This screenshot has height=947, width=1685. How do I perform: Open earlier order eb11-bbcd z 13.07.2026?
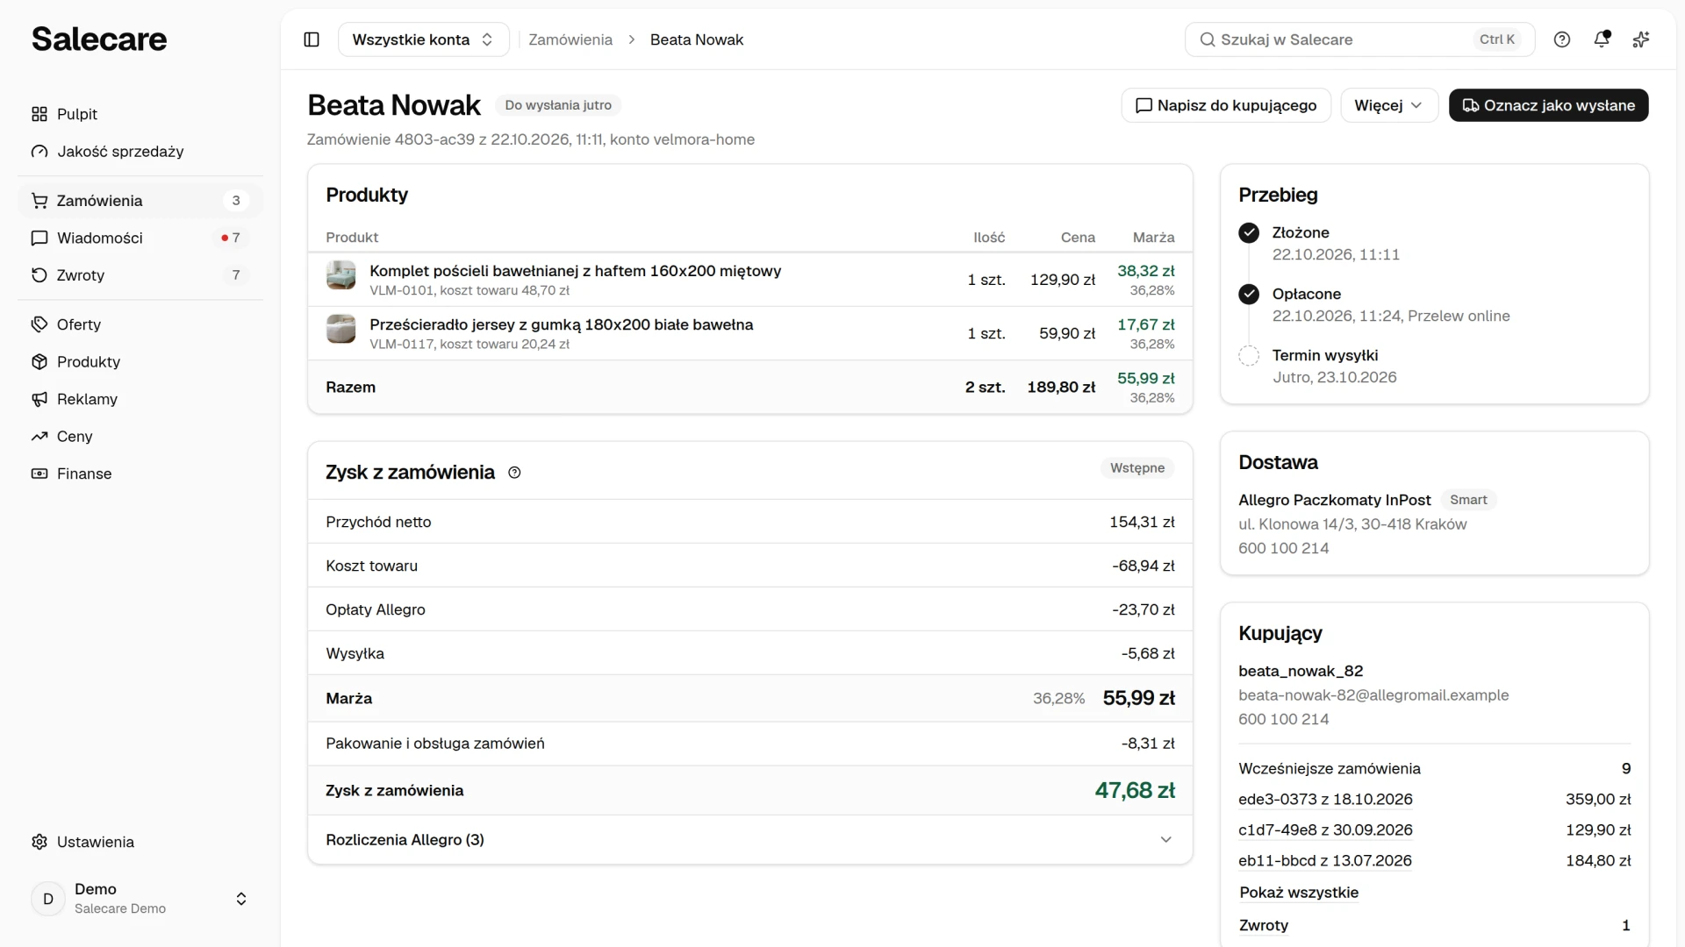[x=1325, y=861]
